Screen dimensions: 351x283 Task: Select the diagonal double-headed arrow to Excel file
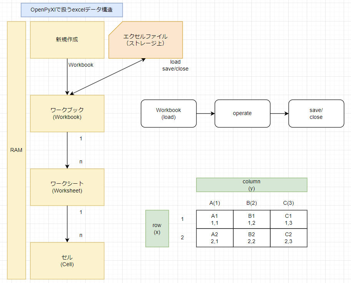coord(108,77)
